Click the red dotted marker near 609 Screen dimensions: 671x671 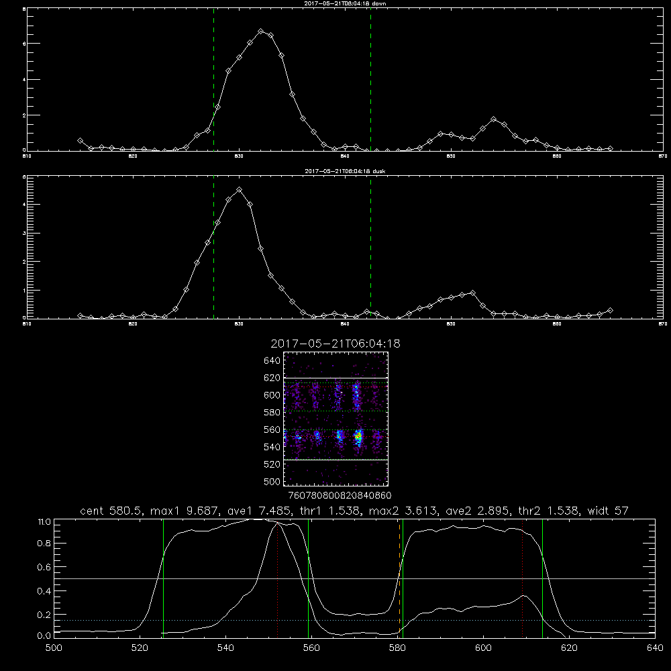(x=523, y=578)
